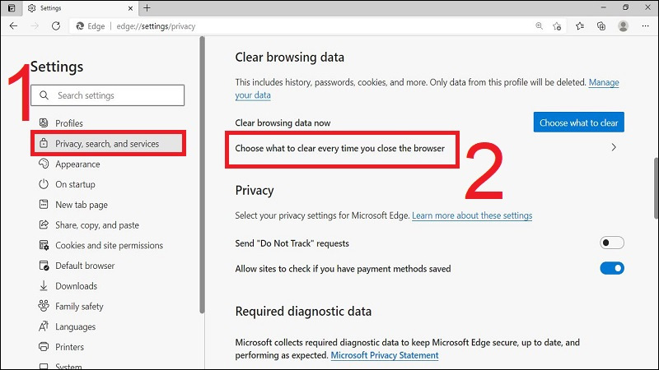Click the zoom magnifier icon in address bar
Image resolution: width=659 pixels, height=370 pixels.
tap(539, 25)
